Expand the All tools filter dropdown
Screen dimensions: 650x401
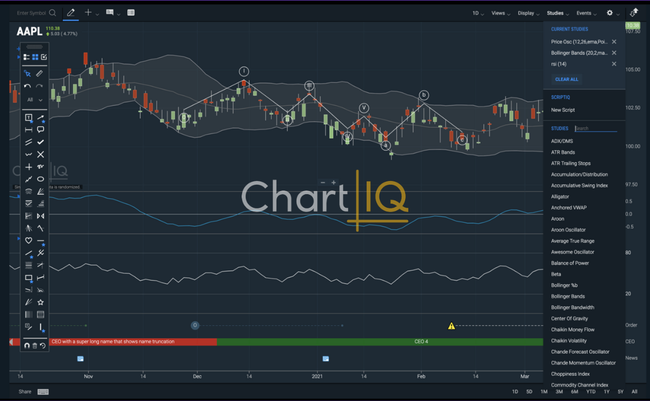[35, 100]
